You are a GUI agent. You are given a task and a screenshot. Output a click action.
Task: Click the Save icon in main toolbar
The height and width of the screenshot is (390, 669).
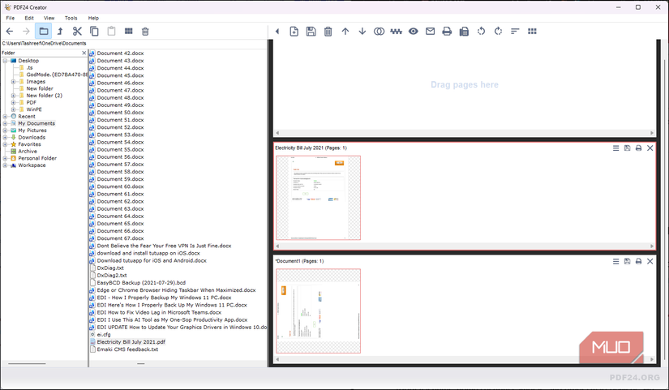pos(311,31)
